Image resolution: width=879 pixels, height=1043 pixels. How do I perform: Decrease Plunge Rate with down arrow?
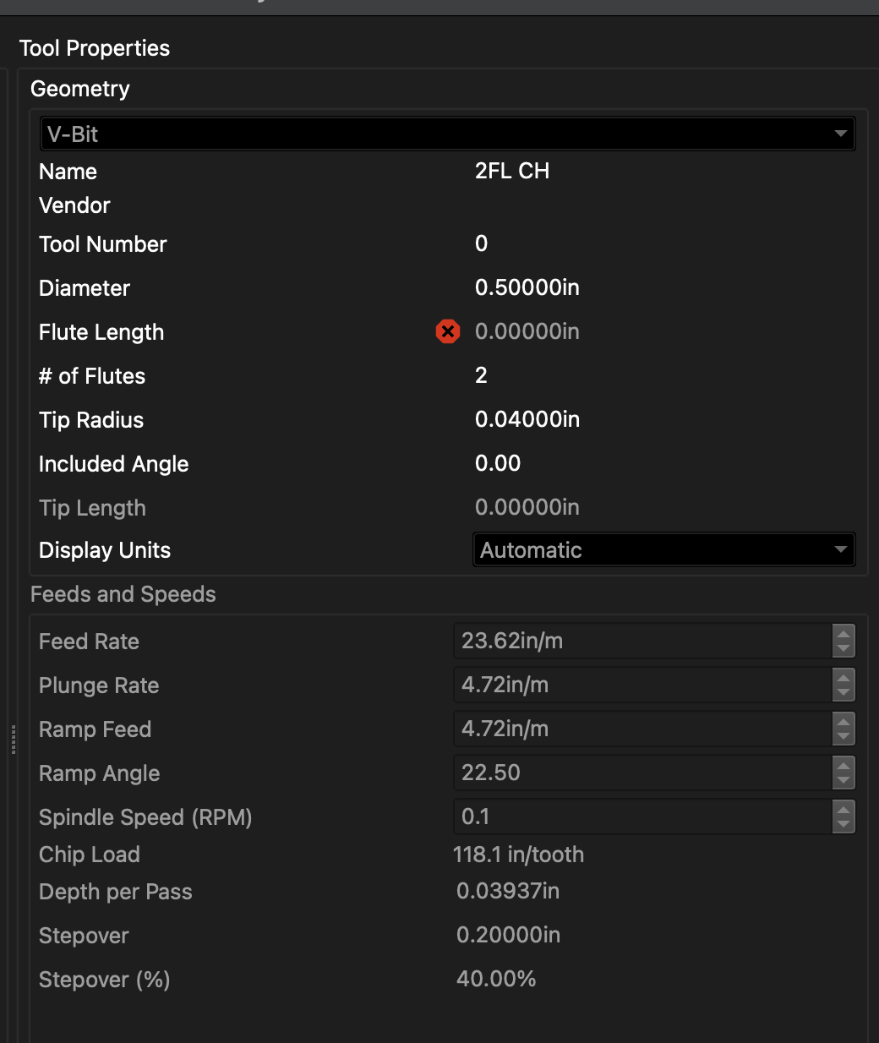tap(844, 693)
